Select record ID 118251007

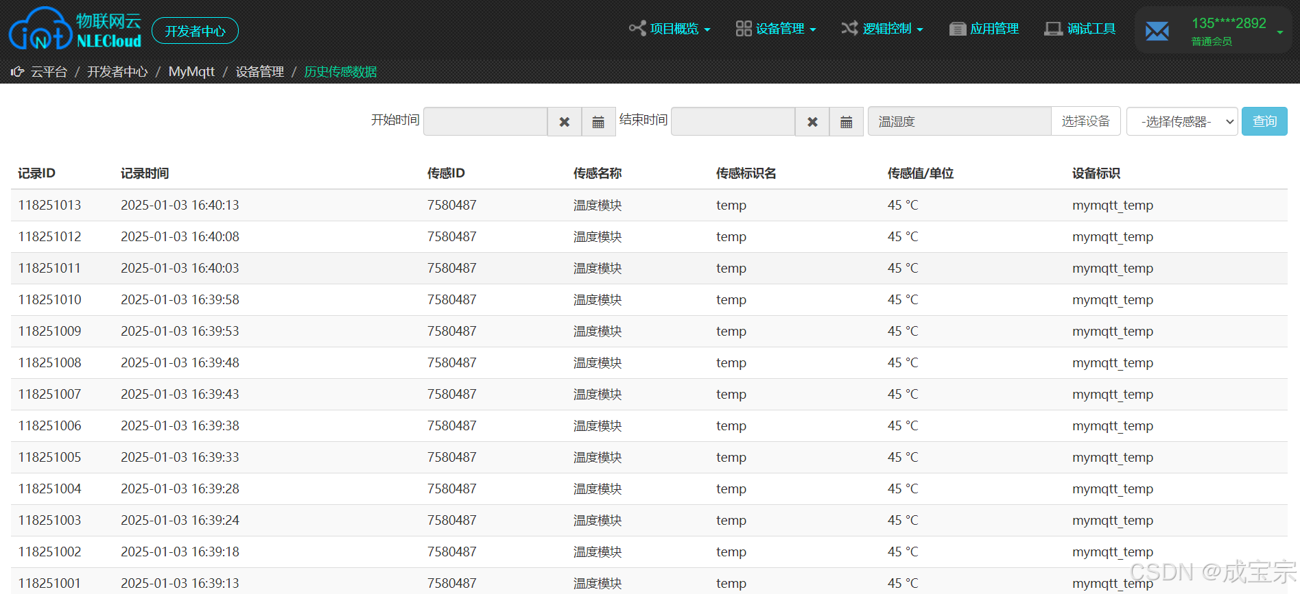49,394
